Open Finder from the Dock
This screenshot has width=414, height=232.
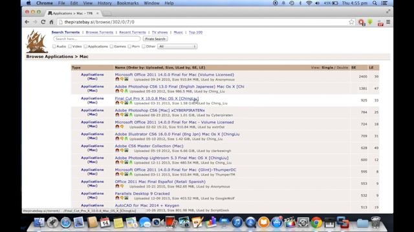[39, 222]
